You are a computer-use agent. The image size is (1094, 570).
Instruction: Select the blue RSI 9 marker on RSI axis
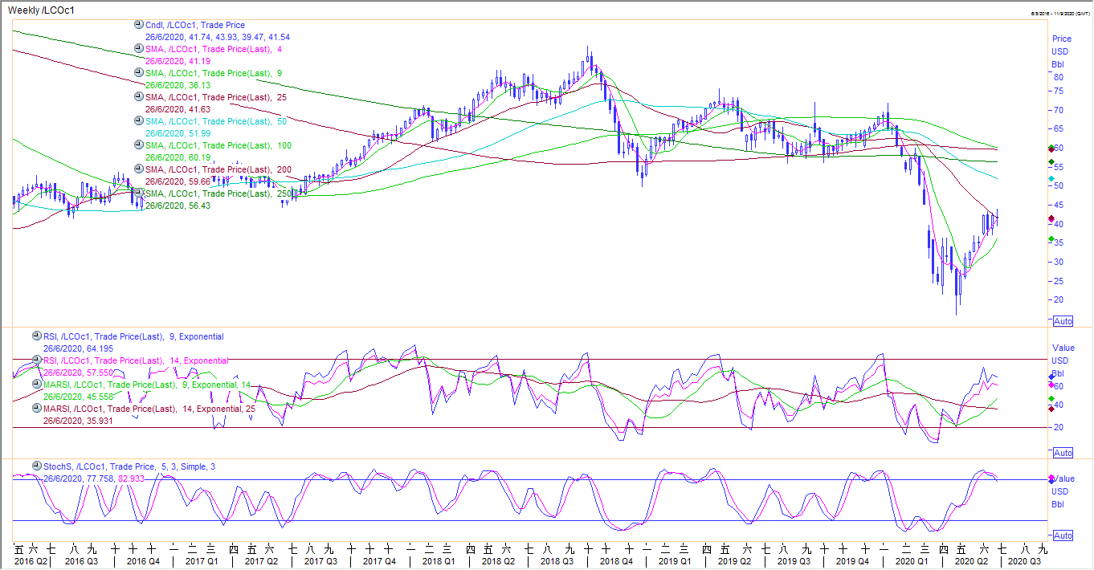(x=1051, y=377)
